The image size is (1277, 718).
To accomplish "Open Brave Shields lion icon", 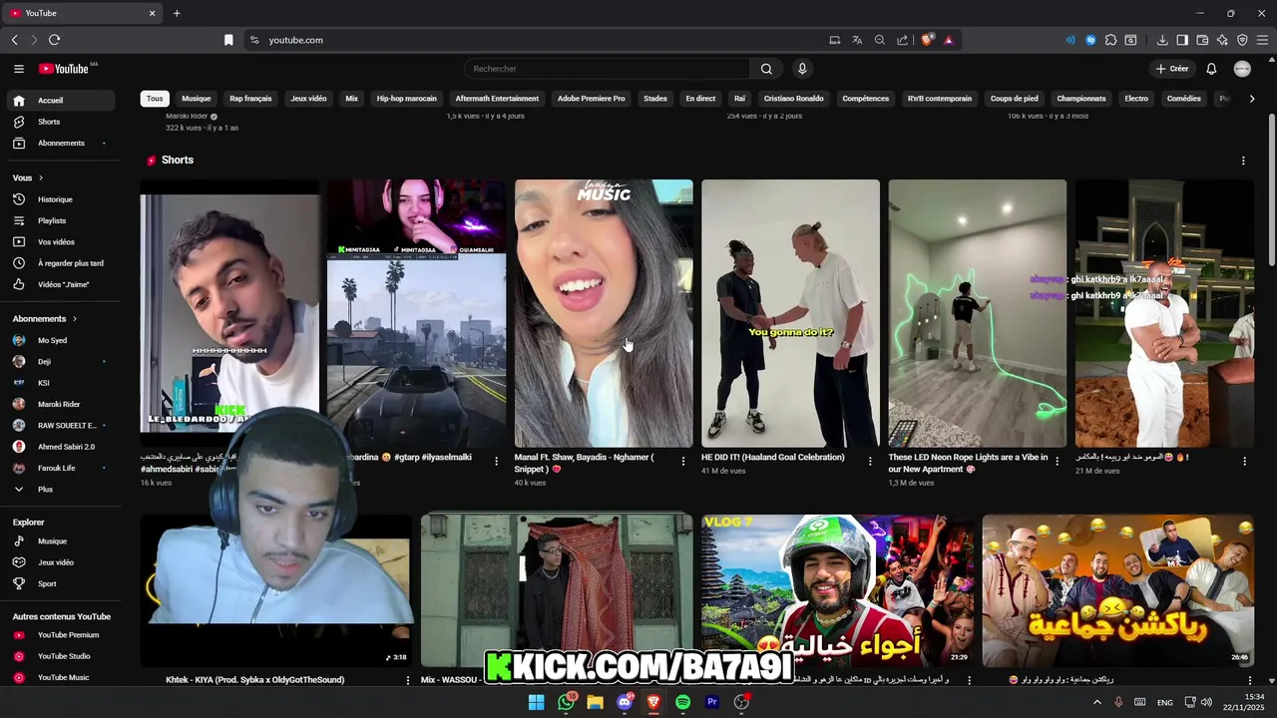I will coord(927,40).
